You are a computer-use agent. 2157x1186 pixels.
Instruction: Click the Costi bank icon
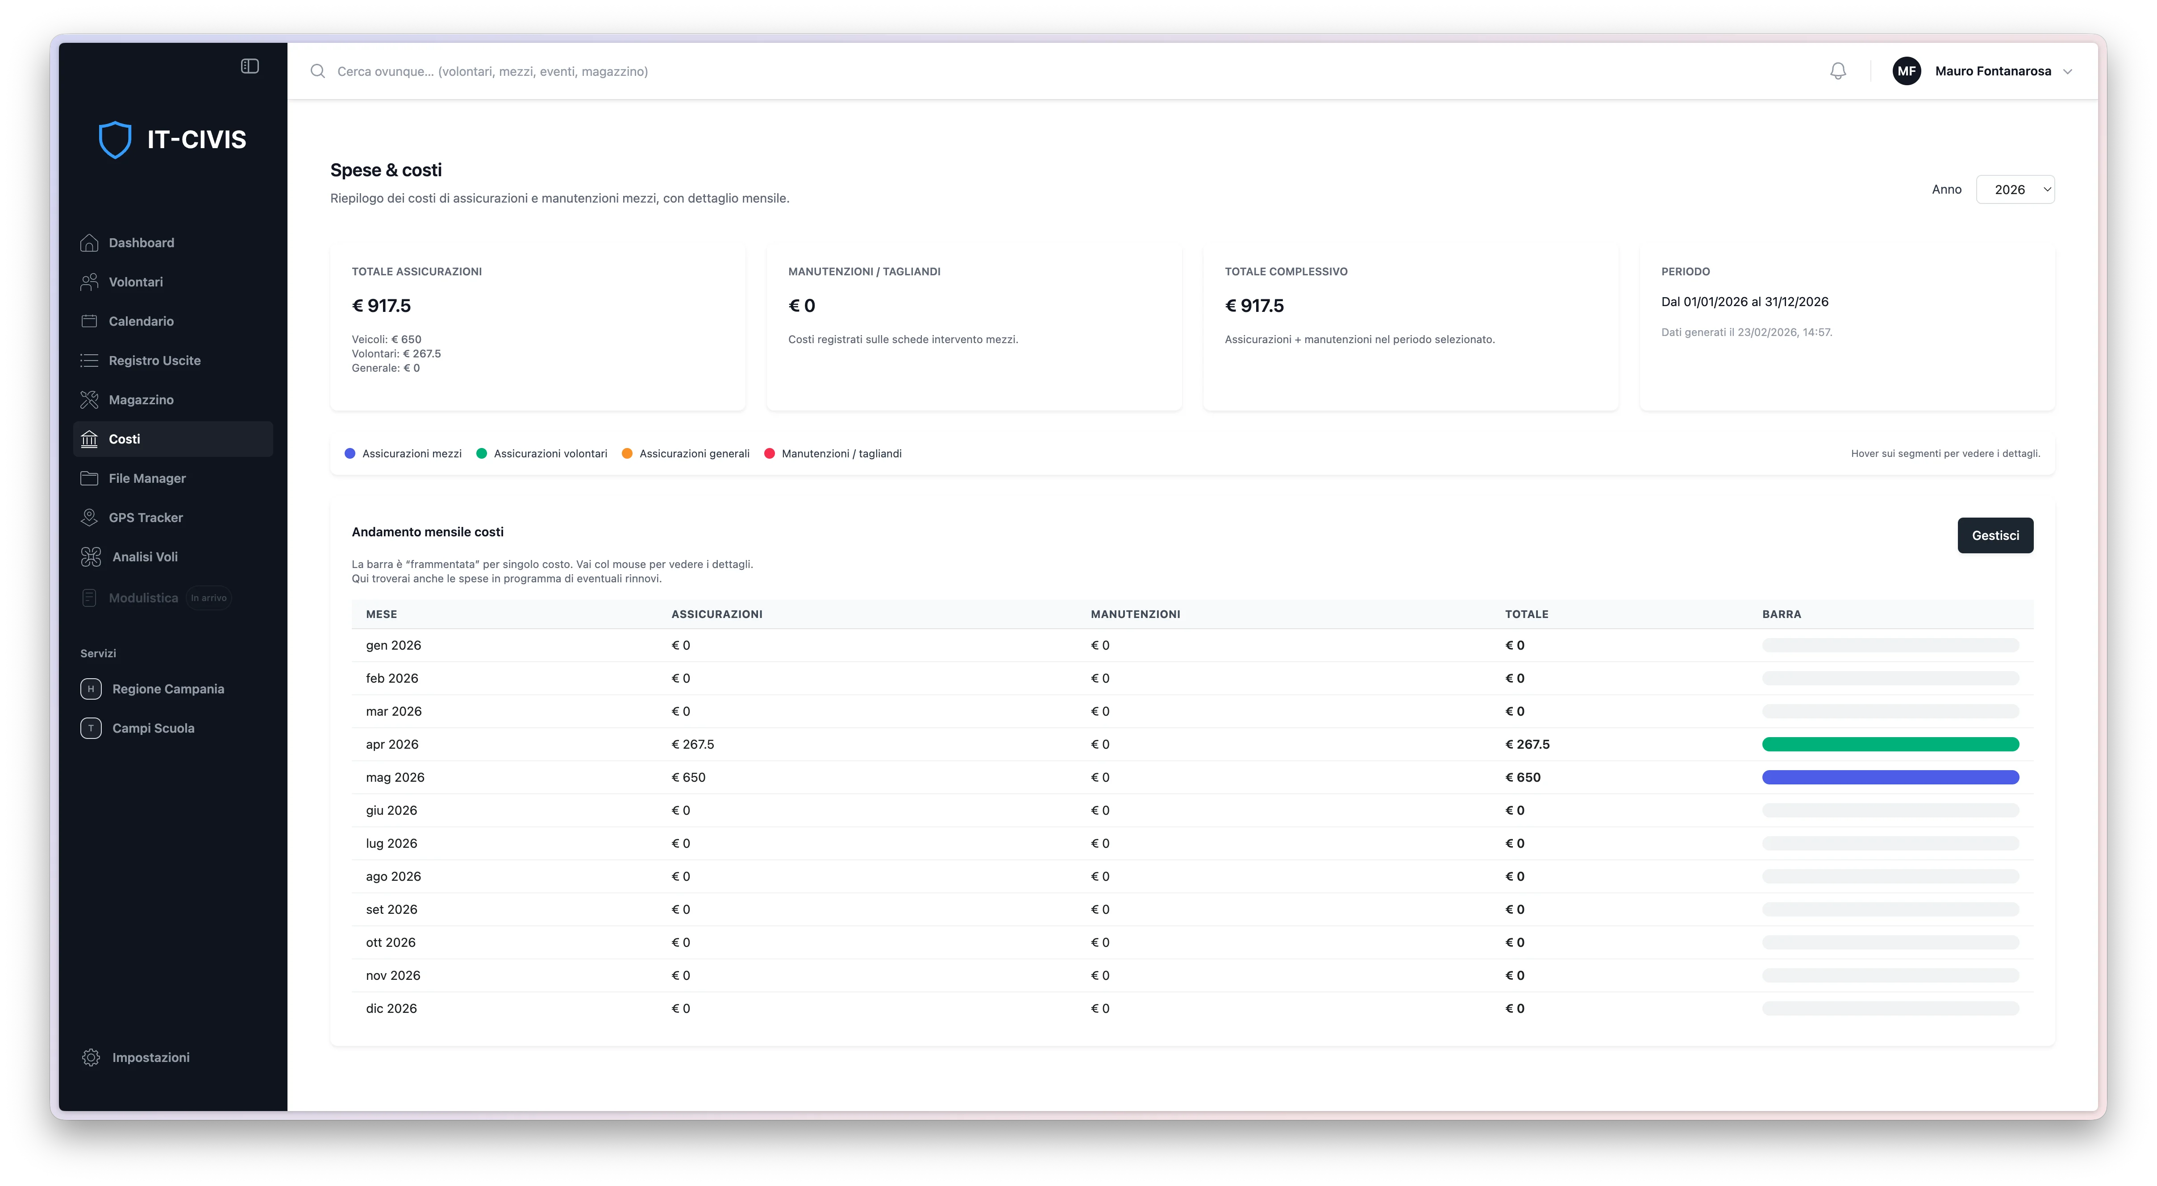pyautogui.click(x=90, y=440)
